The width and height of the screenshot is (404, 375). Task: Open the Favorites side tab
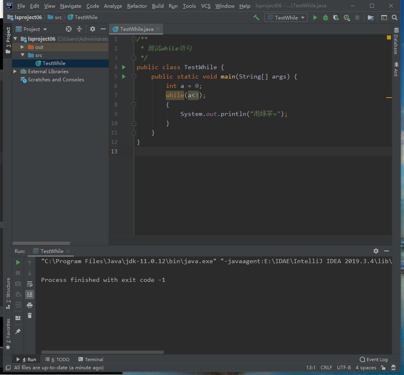click(x=8, y=334)
